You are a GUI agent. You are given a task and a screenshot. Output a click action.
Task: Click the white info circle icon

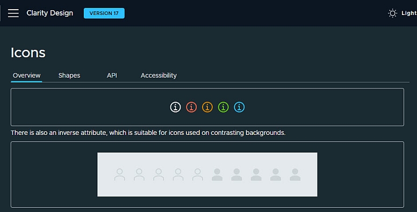coord(175,107)
